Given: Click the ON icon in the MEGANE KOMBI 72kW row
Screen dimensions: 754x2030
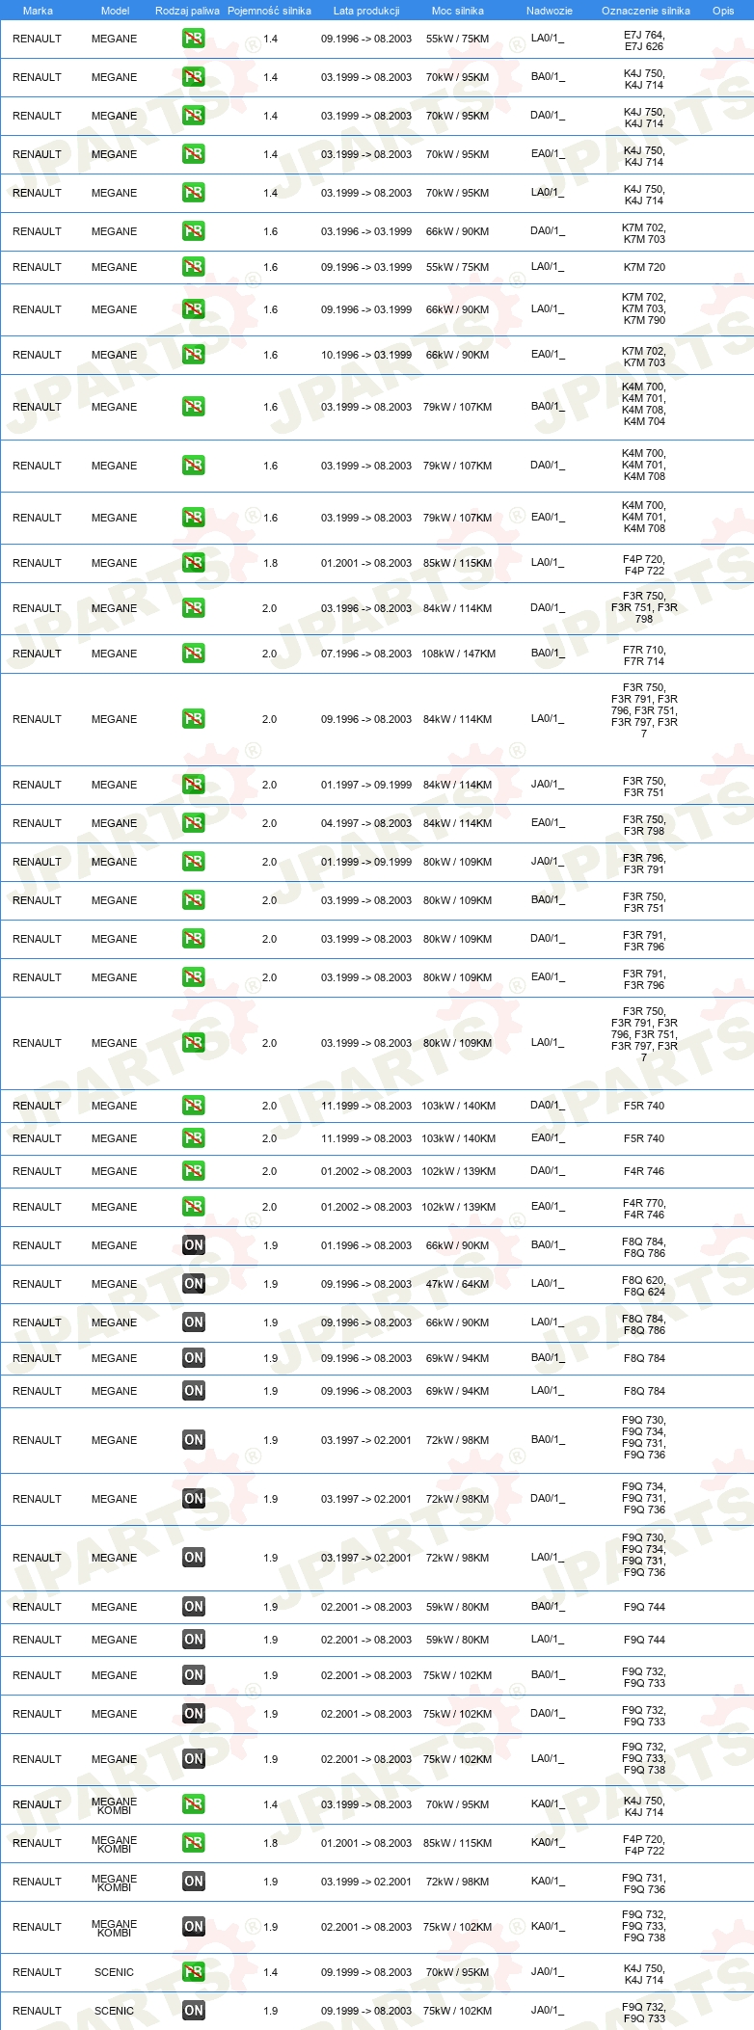Looking at the screenshot, I should coord(193,1882).
